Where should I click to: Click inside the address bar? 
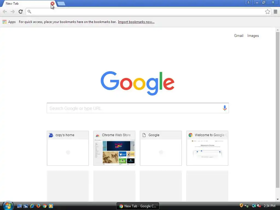pyautogui.click(x=148, y=11)
